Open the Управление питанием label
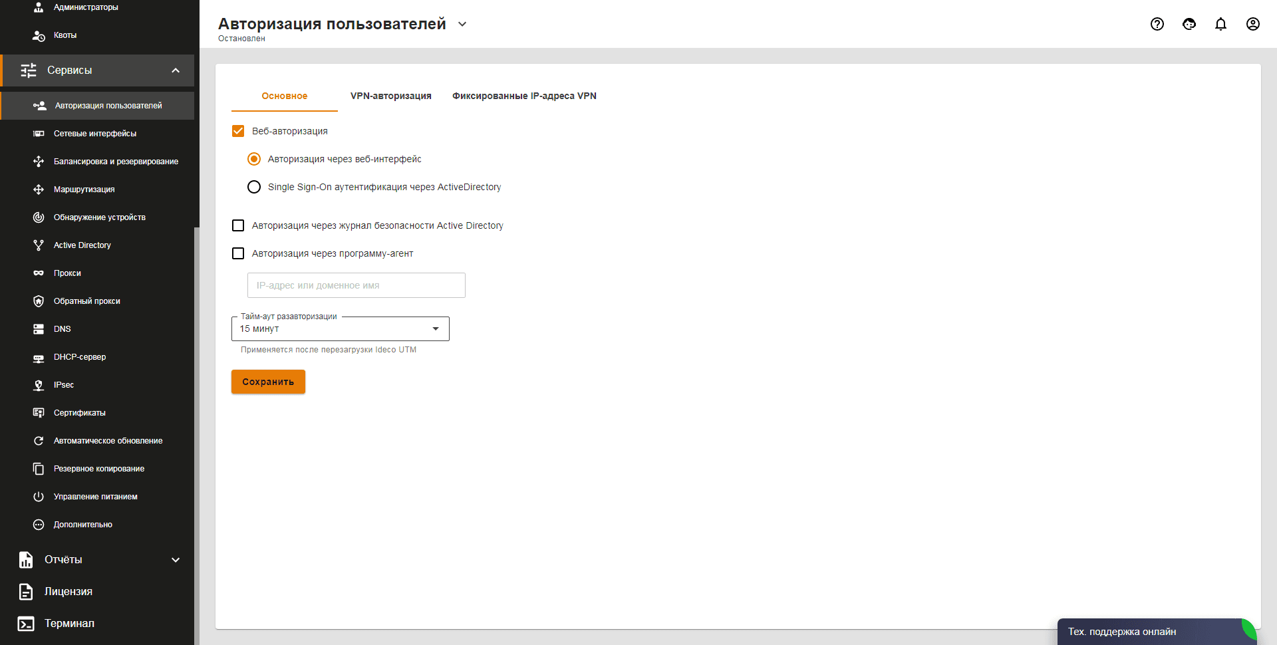This screenshot has width=1277, height=645. (x=96, y=497)
